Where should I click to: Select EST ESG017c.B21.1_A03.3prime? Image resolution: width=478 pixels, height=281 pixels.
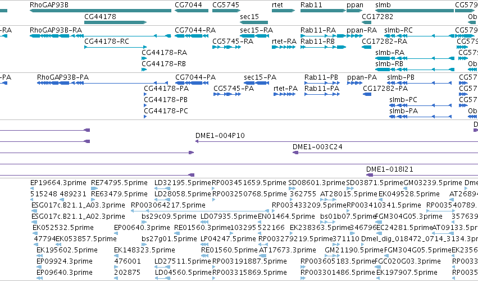click(78, 205)
